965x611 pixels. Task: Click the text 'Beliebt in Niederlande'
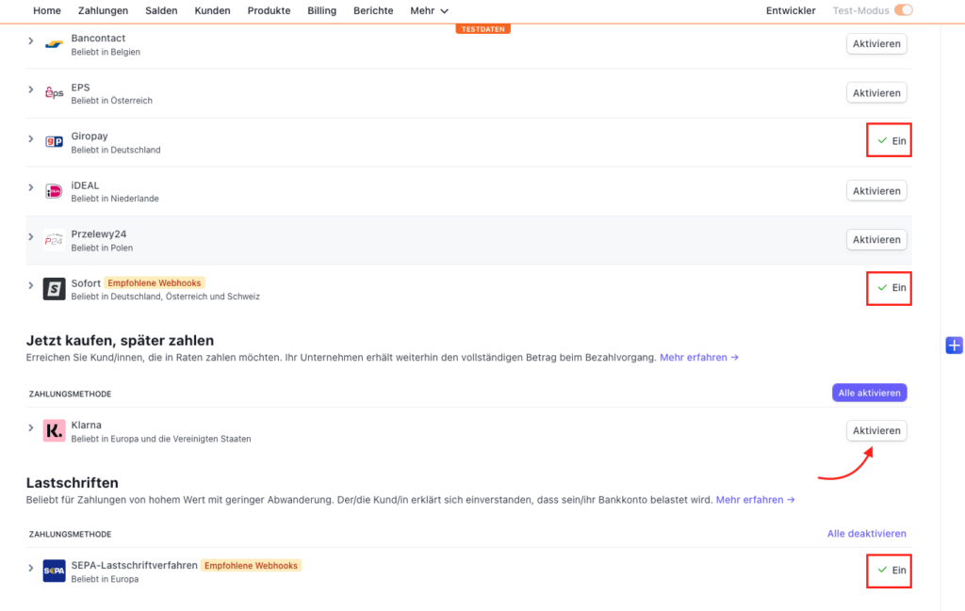[x=114, y=199]
